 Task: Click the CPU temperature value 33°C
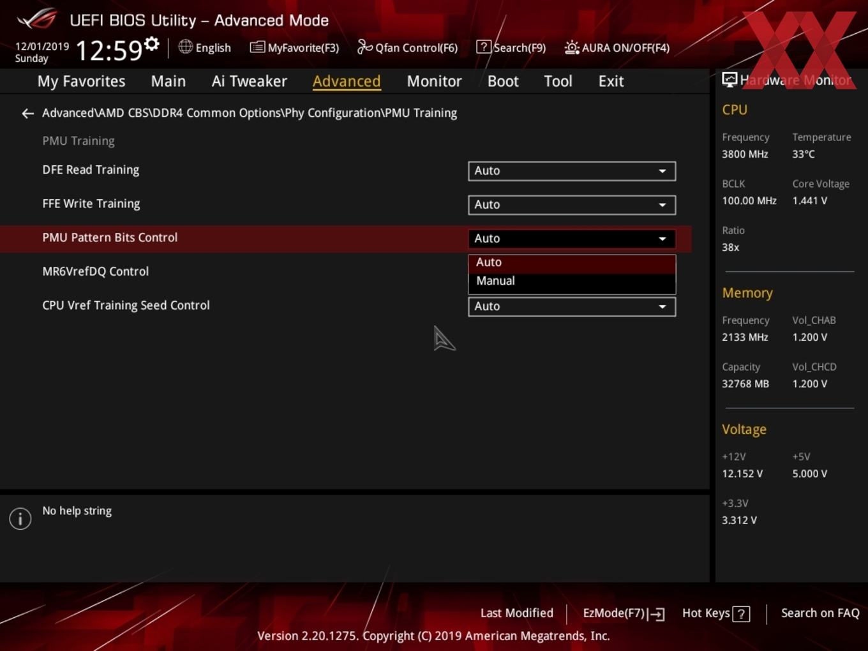[x=804, y=154]
